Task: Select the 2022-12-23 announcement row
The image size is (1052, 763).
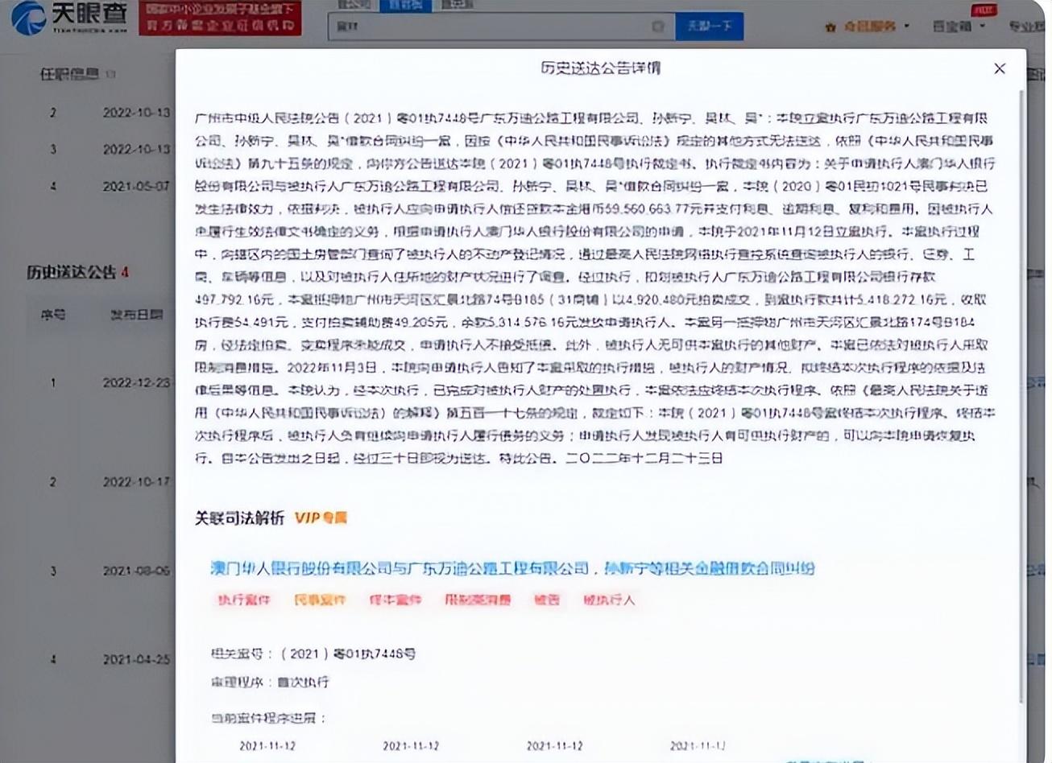Action: pos(100,382)
